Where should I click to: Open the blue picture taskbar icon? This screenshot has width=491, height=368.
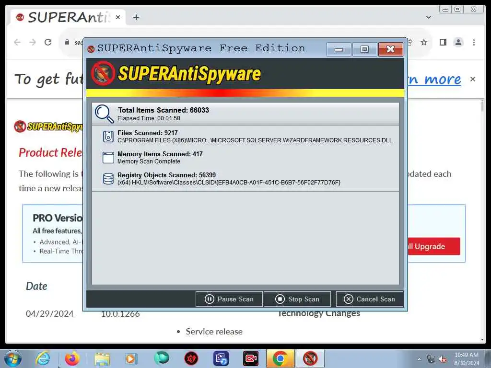point(221,358)
